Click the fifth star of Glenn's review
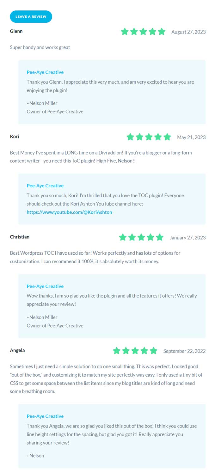Image resolution: width=215 pixels, height=472 pixels. pyautogui.click(x=162, y=32)
